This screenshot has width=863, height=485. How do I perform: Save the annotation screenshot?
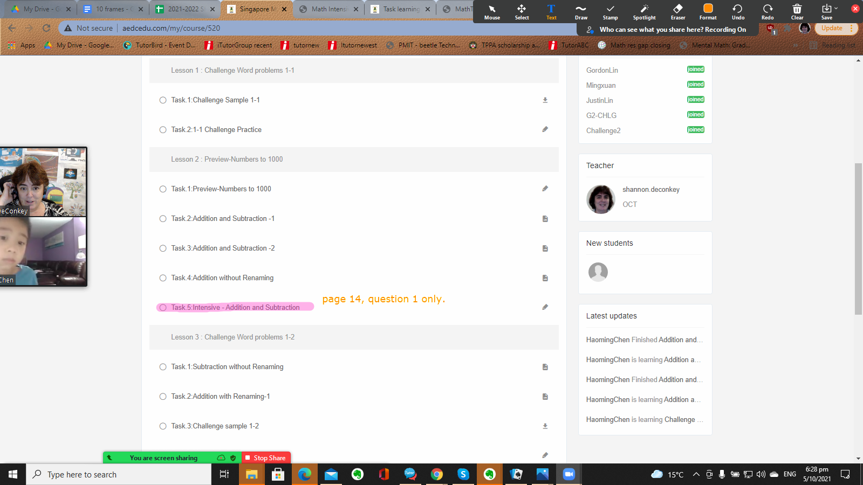click(x=826, y=12)
